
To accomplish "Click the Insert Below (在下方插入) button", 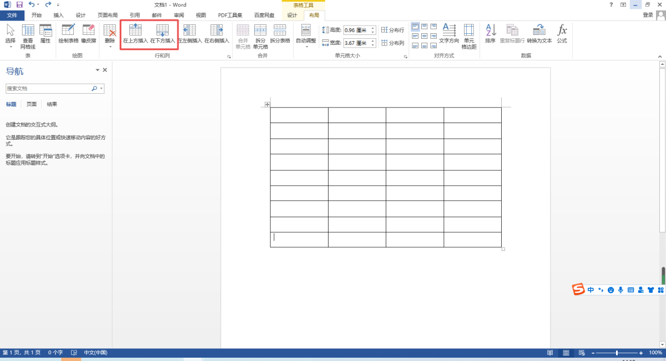I will 163,33.
